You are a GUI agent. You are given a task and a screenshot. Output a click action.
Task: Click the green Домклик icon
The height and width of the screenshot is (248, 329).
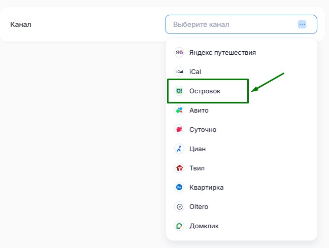click(179, 226)
